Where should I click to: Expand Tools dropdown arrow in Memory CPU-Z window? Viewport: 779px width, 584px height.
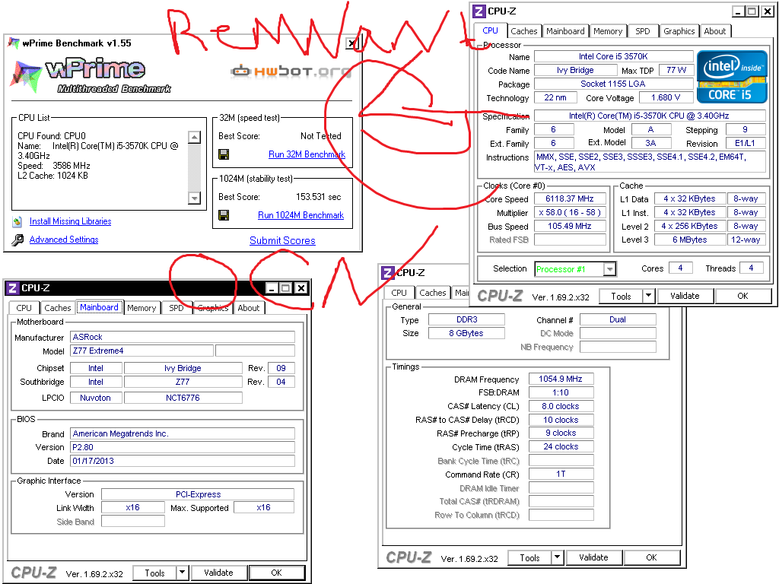point(557,558)
